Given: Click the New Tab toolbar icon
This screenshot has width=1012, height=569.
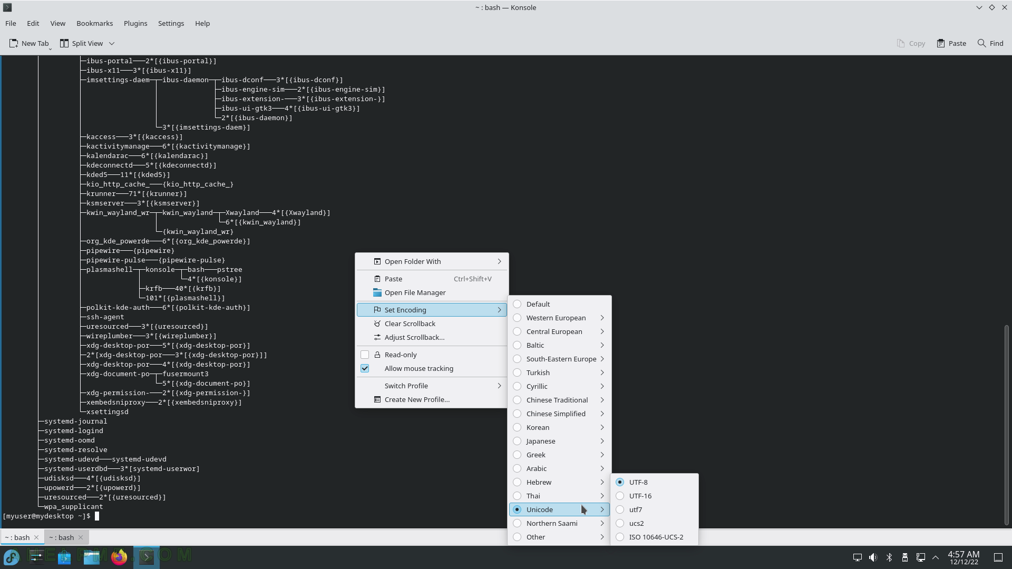Looking at the screenshot, I should point(14,43).
